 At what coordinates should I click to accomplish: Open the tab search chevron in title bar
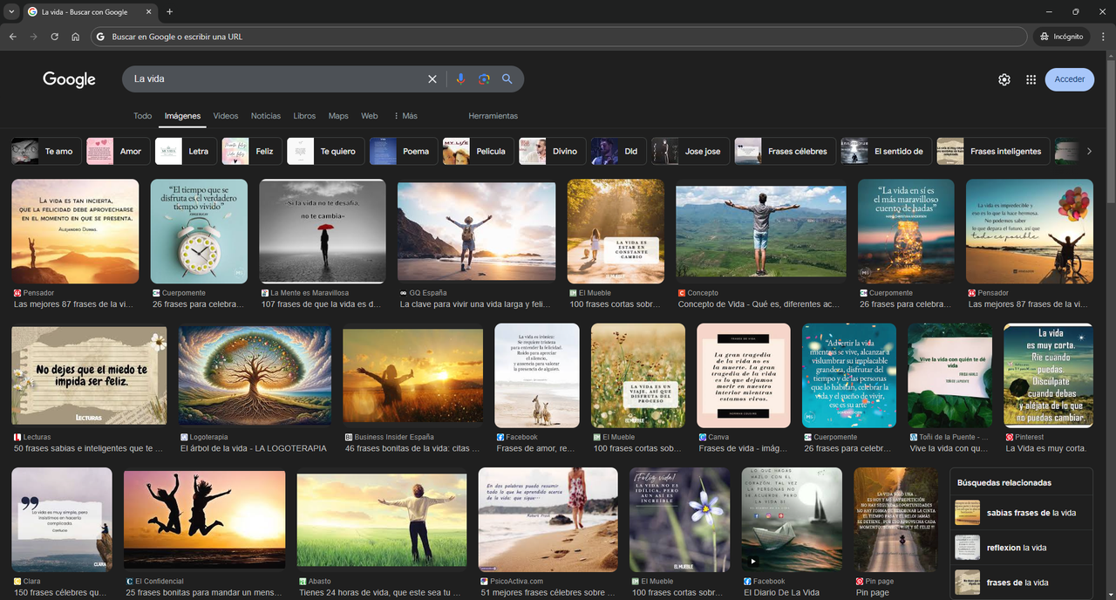[x=11, y=12]
